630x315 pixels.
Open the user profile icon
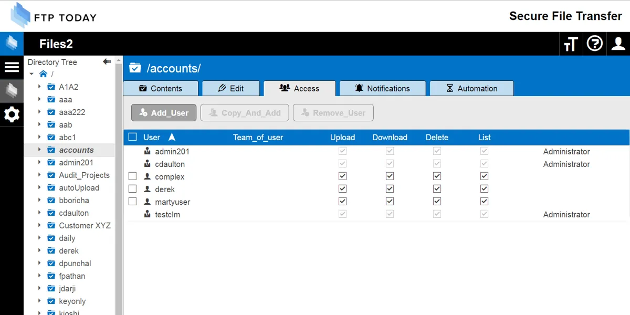pos(618,44)
